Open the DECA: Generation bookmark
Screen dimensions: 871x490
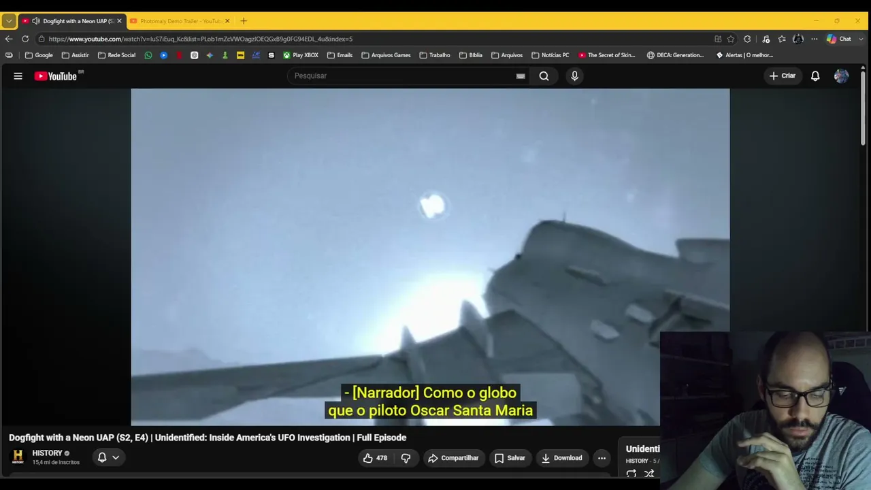coord(675,55)
